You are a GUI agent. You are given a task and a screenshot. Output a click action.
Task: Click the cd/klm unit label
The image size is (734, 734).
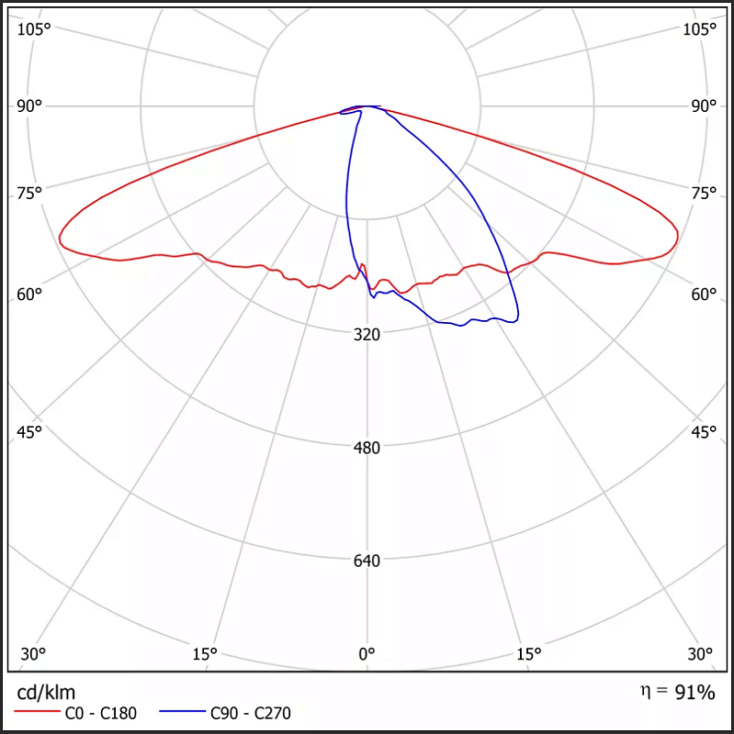point(45,693)
